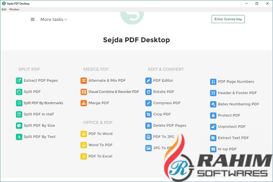Image resolution: width=273 pixels, height=182 pixels.
Task: Open the Crop PDF link
Action: point(162,114)
